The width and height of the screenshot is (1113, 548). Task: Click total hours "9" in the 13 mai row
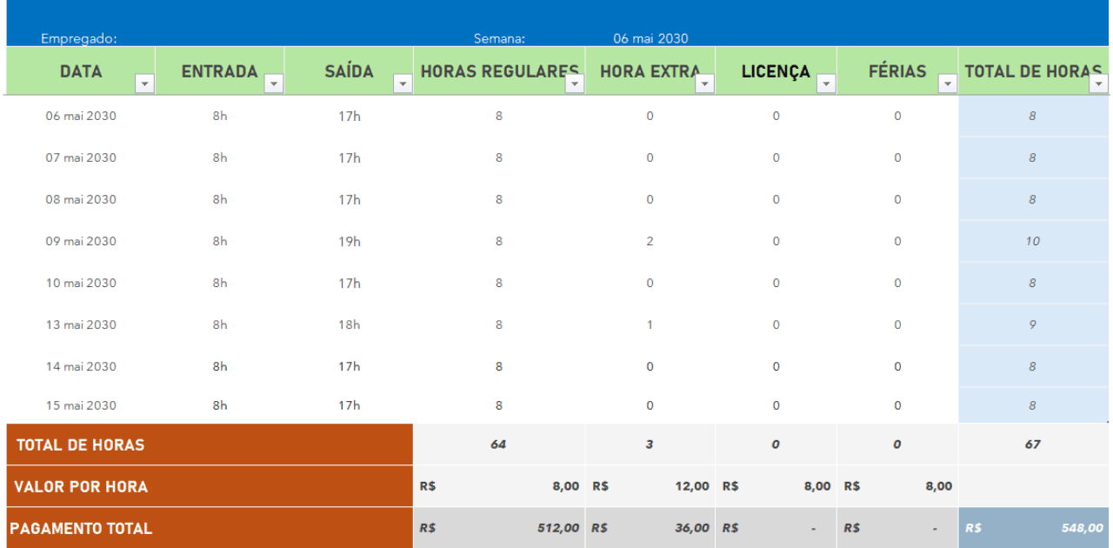click(1033, 324)
